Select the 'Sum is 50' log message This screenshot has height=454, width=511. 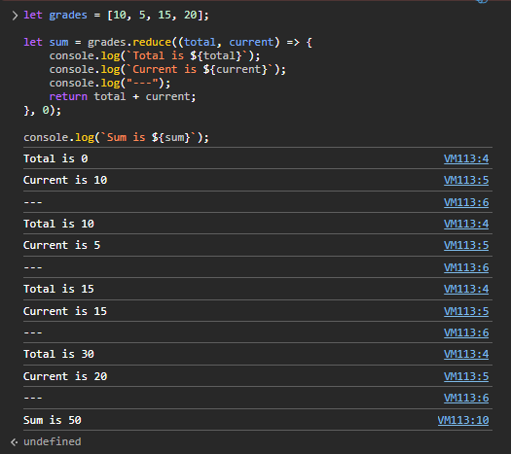click(53, 420)
